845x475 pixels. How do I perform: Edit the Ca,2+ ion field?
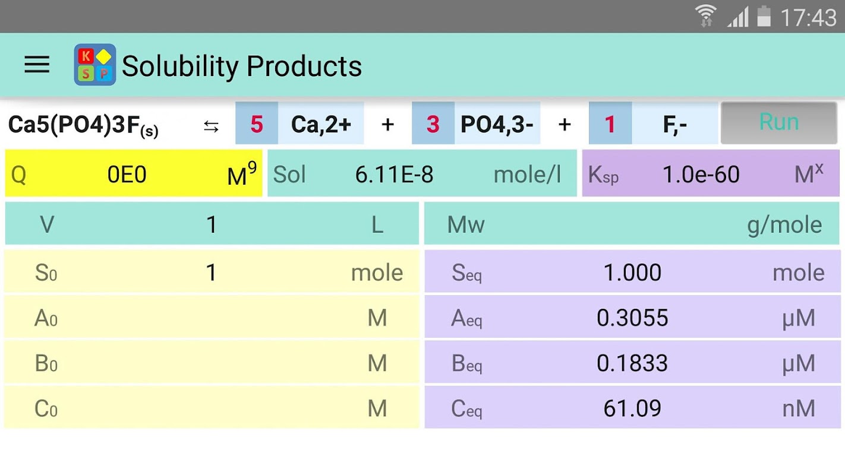321,124
